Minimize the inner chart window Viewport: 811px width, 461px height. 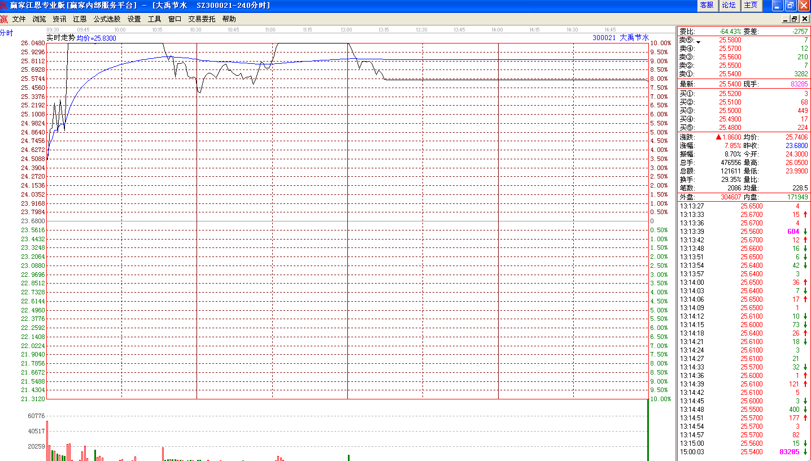(786, 19)
